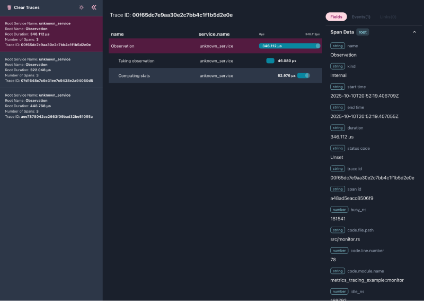Click the root badge next to Span Data
This screenshot has width=424, height=301.
coord(363,32)
